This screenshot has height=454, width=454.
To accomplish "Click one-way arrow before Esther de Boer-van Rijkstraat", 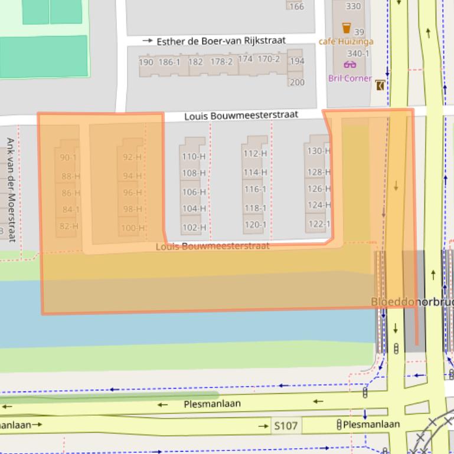I will (148, 41).
